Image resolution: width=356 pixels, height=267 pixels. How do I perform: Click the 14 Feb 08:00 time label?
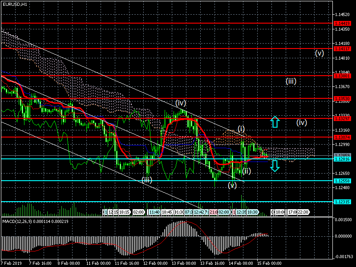point(241,263)
